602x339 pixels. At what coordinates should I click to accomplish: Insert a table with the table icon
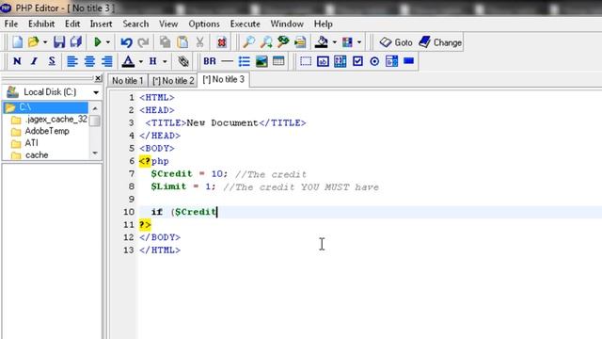click(x=278, y=61)
